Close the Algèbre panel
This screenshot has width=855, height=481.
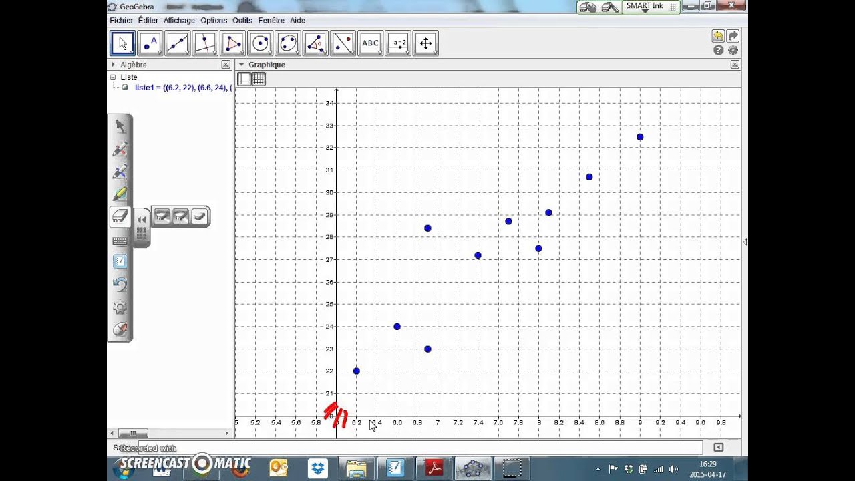226,65
